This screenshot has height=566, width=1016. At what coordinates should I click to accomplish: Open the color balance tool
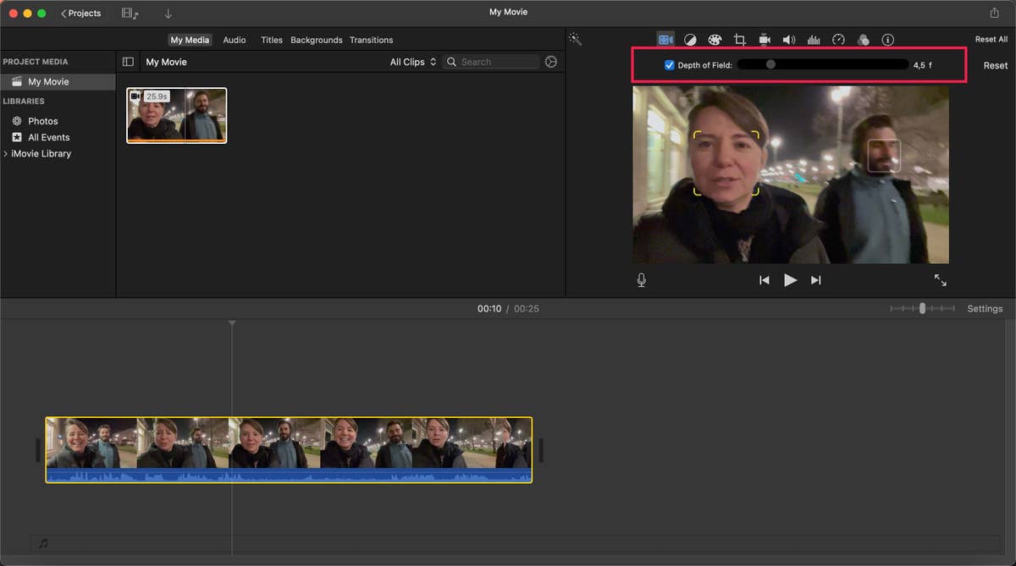point(690,40)
